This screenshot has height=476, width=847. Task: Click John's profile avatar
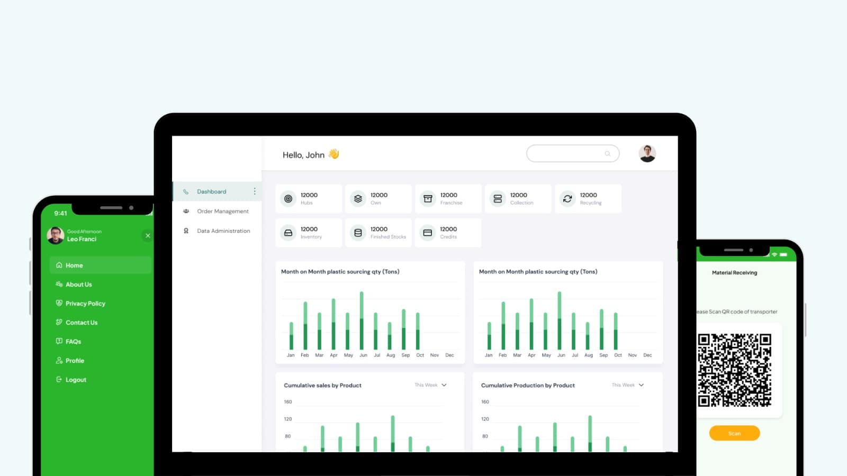(647, 153)
